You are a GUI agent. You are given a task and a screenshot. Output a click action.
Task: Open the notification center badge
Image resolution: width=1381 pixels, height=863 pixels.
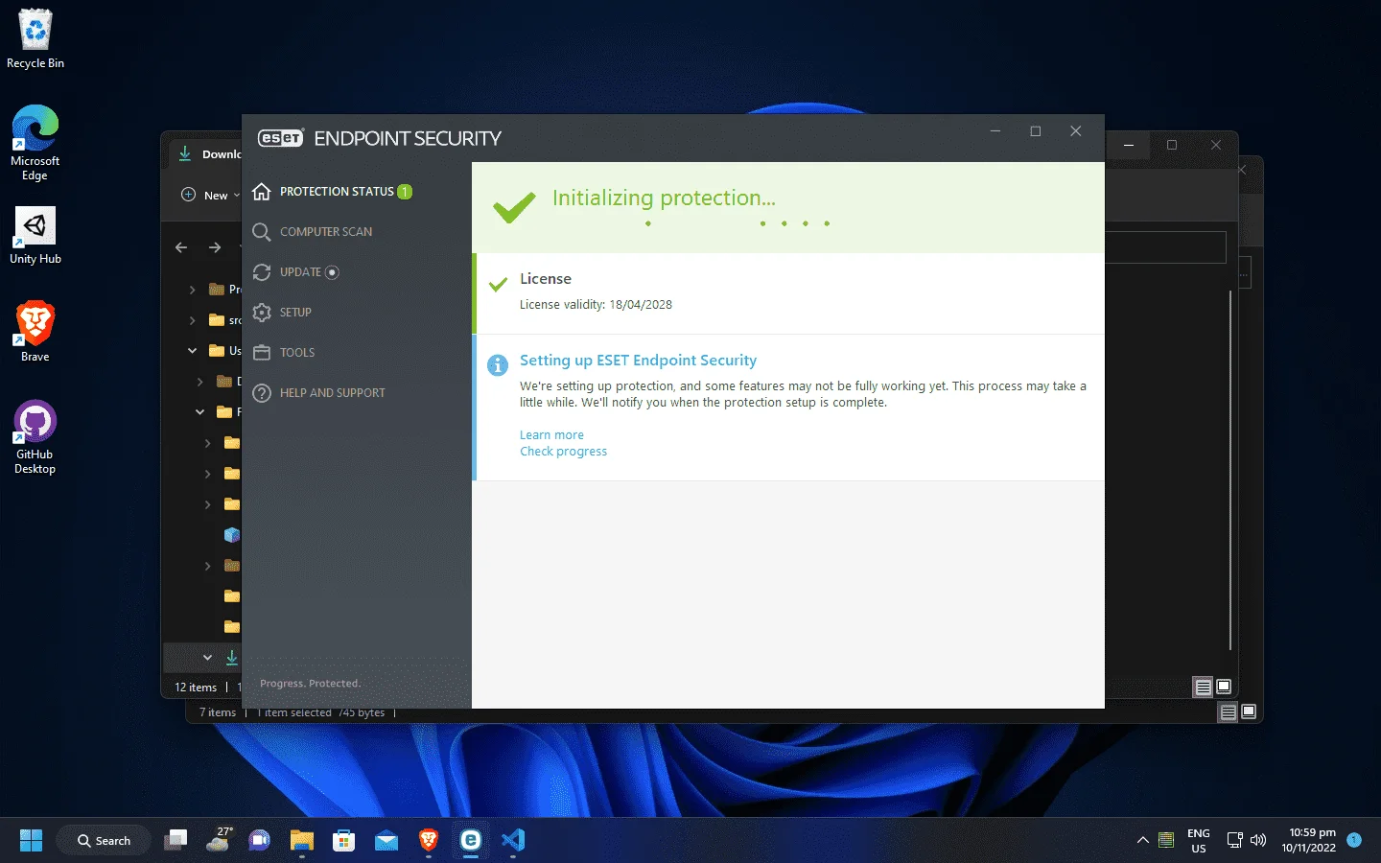(1354, 840)
